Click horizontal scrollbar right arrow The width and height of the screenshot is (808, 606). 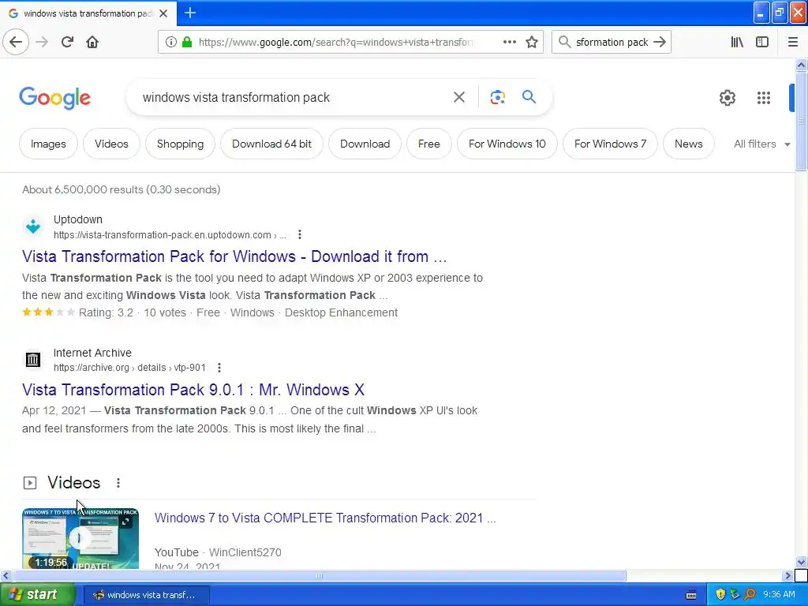pos(787,575)
